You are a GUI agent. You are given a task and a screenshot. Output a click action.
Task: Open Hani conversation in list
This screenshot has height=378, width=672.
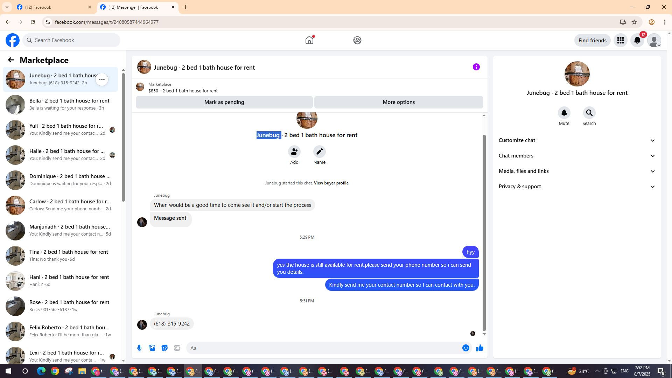click(x=60, y=281)
